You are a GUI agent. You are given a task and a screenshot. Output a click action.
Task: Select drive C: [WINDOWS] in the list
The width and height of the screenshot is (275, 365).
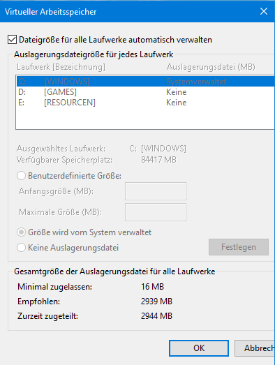tap(146, 82)
